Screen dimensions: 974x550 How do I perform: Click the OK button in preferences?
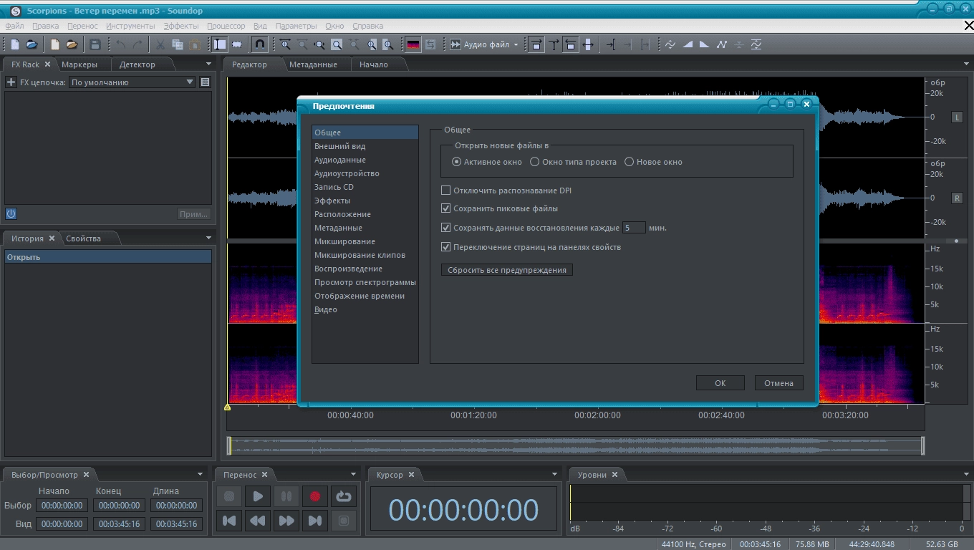pos(720,383)
